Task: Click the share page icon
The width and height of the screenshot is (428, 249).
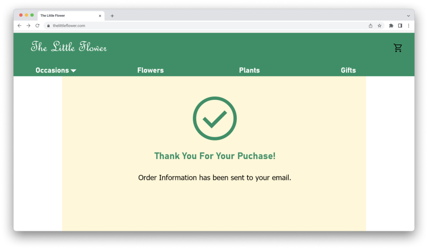Action: (x=370, y=26)
